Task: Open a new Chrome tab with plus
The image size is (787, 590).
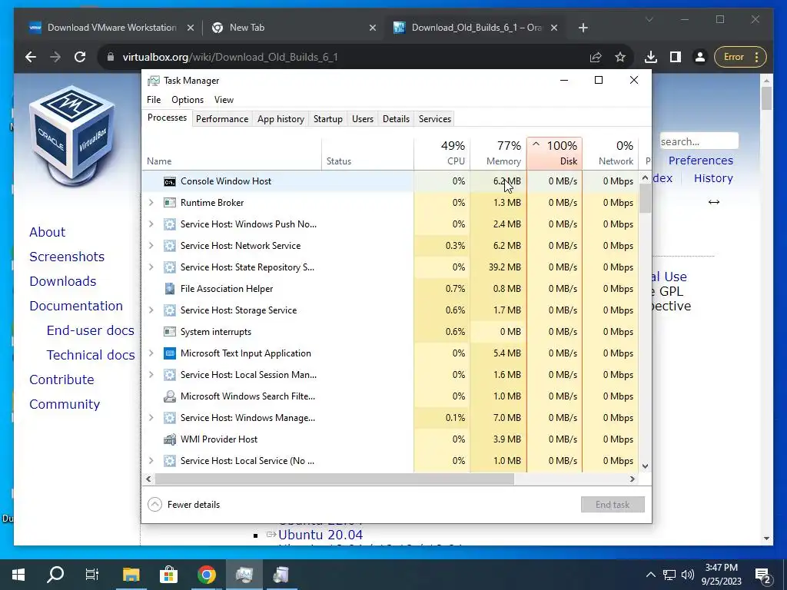Action: coord(583,28)
